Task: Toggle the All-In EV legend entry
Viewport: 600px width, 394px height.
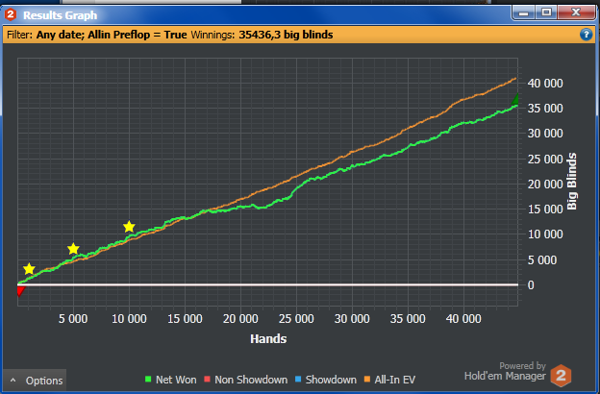Action: (389, 380)
